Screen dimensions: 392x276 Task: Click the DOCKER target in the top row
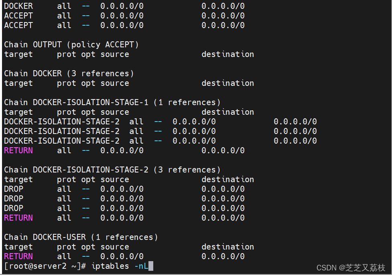(x=18, y=6)
